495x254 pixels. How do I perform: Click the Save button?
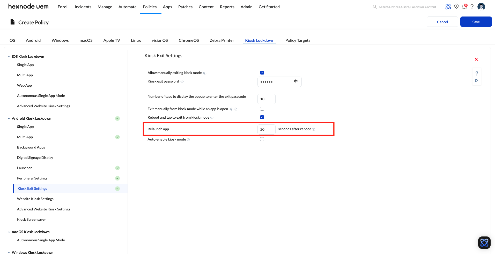click(x=476, y=22)
